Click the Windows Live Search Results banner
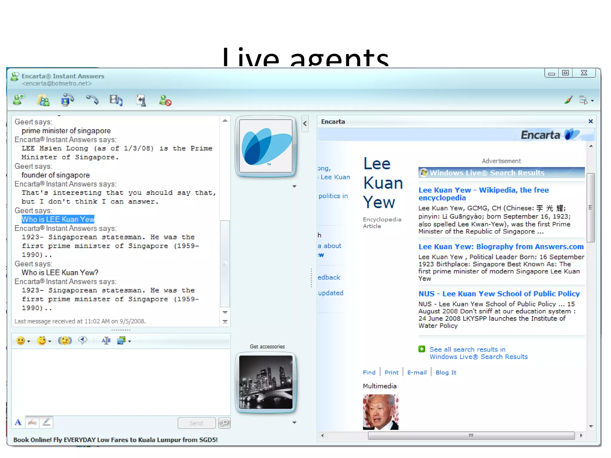 502,173
